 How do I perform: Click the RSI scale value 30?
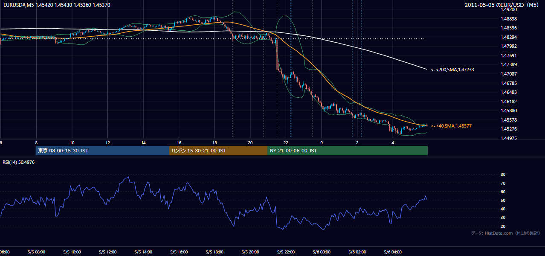503,218
